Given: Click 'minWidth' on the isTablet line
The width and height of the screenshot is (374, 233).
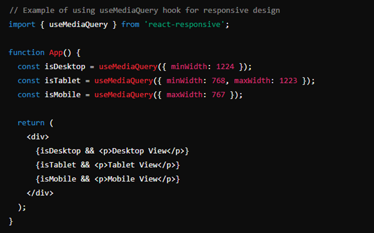Looking at the screenshot, I should coord(185,81).
